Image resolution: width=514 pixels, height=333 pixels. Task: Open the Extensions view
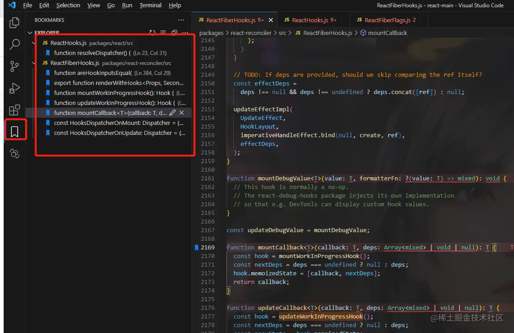coord(15,110)
